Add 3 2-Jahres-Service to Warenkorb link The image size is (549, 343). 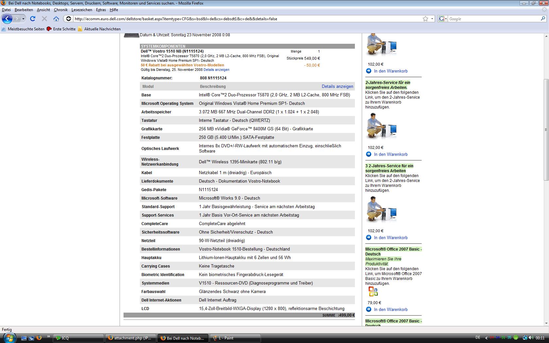tap(391, 237)
